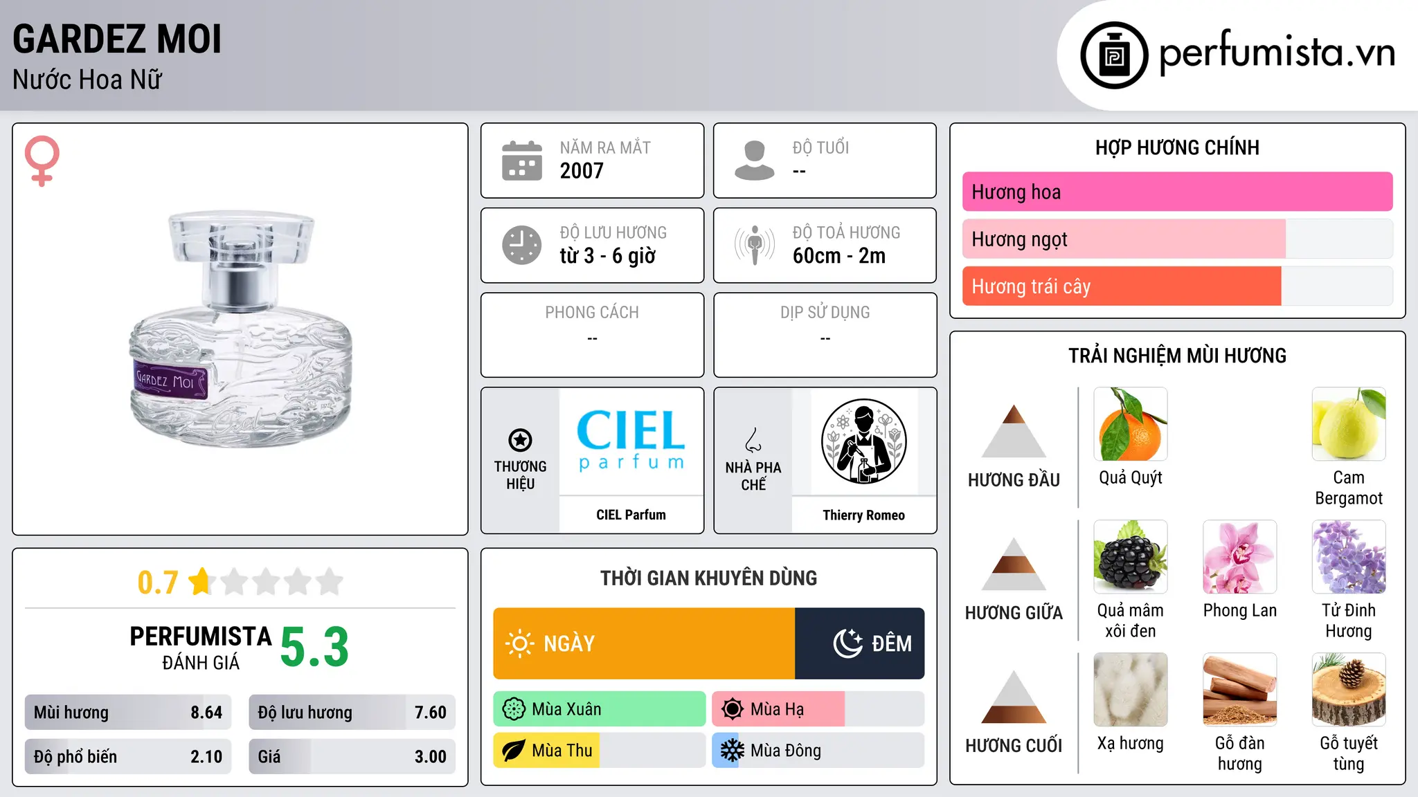Click the sillage value '60cm - 2m'
Viewport: 1418px width, 797px height.
tap(839, 256)
